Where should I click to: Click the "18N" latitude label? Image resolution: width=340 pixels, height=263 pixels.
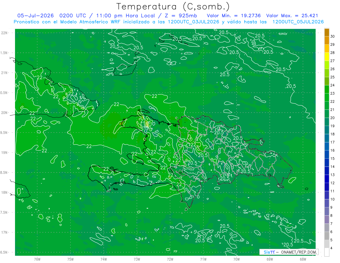coord(5,192)
